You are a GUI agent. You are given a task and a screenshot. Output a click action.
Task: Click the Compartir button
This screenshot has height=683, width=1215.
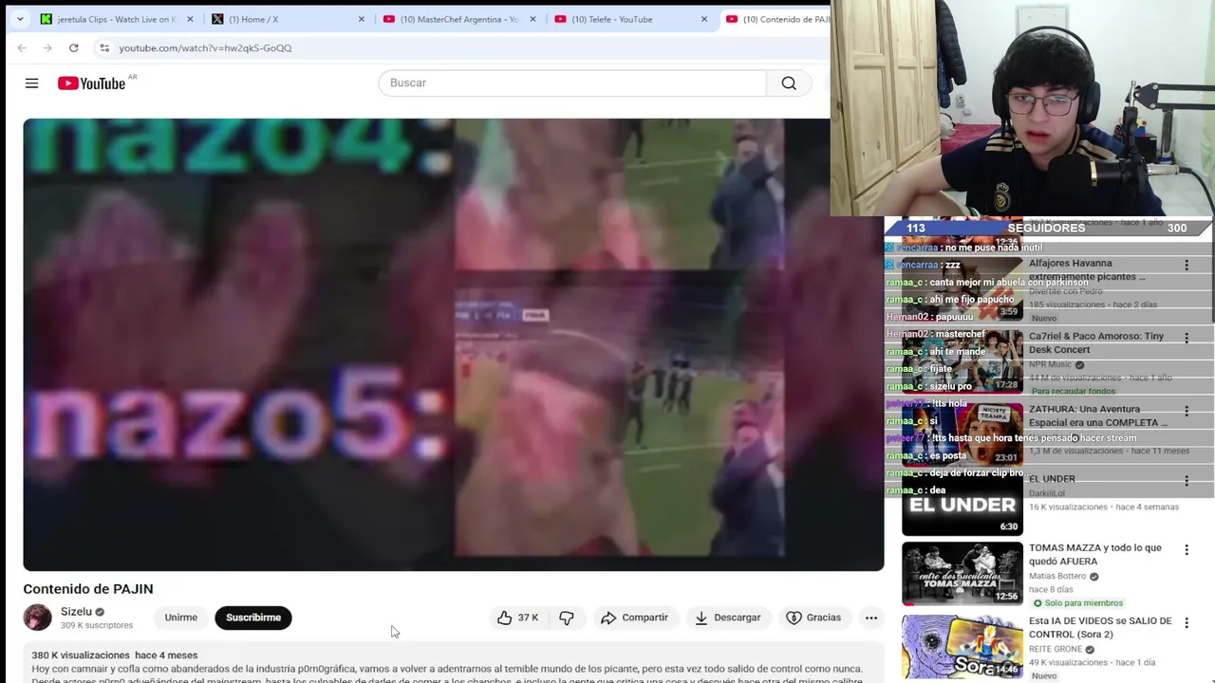pyautogui.click(x=634, y=618)
